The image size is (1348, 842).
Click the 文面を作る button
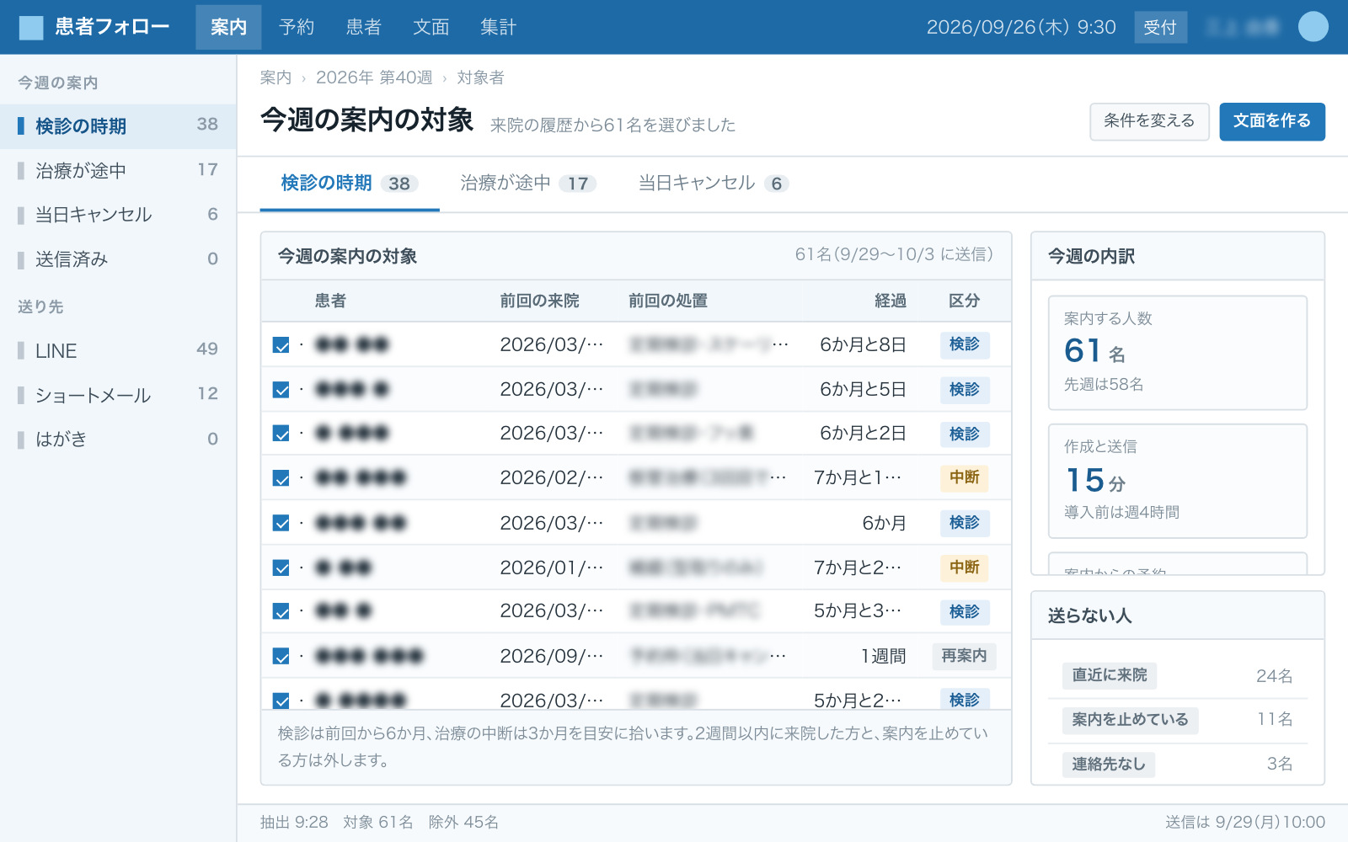tap(1272, 121)
